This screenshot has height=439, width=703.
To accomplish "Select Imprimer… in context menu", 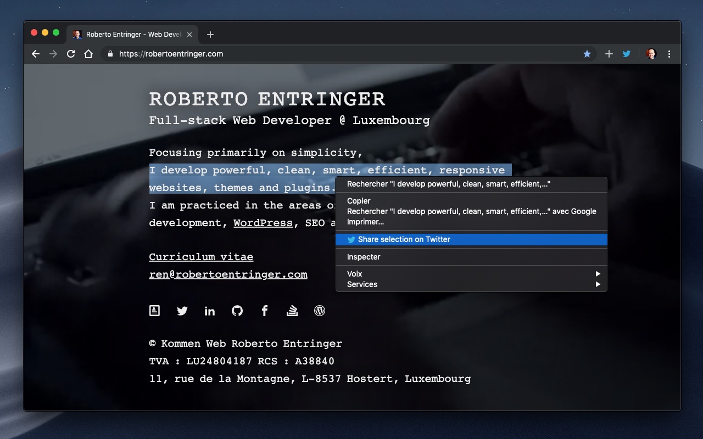I will (x=471, y=222).
